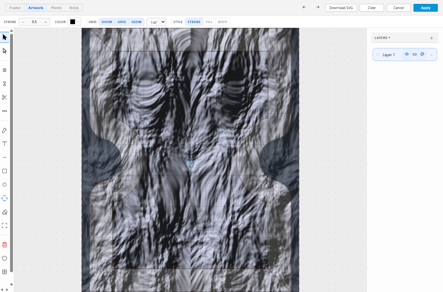
Task: Select the circle shape tool
Action: point(5,185)
